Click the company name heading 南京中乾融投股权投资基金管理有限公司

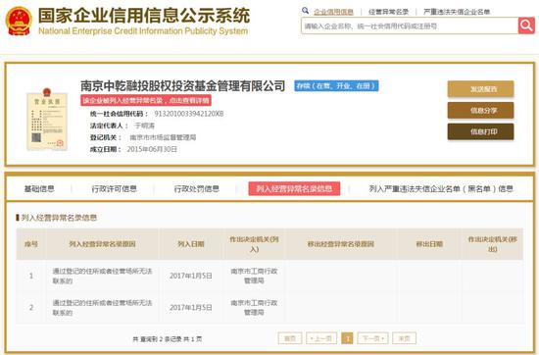pyautogui.click(x=183, y=85)
